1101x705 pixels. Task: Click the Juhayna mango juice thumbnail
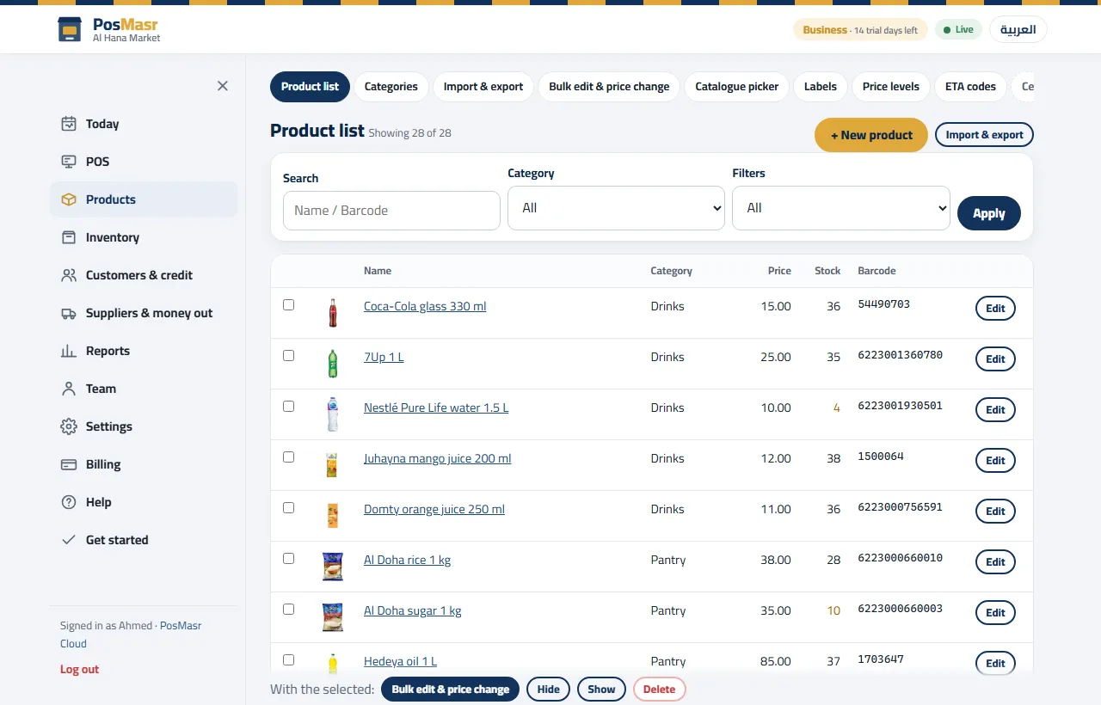tap(332, 465)
